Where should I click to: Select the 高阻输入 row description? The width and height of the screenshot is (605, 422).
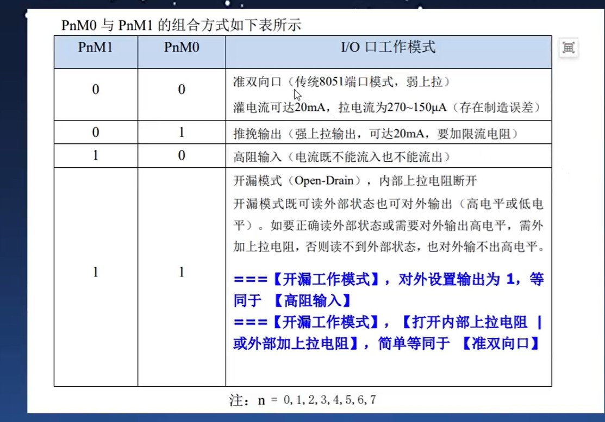(x=341, y=157)
